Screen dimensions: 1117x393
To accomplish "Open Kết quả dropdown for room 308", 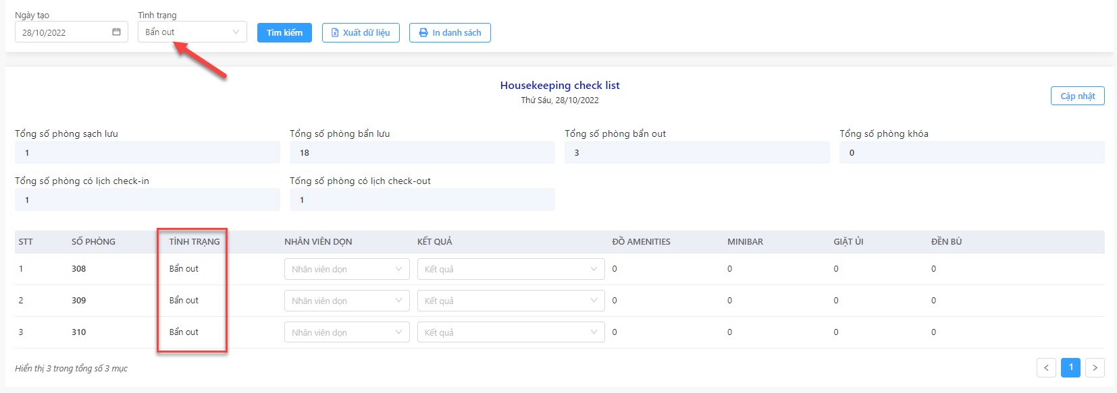I will click(511, 269).
